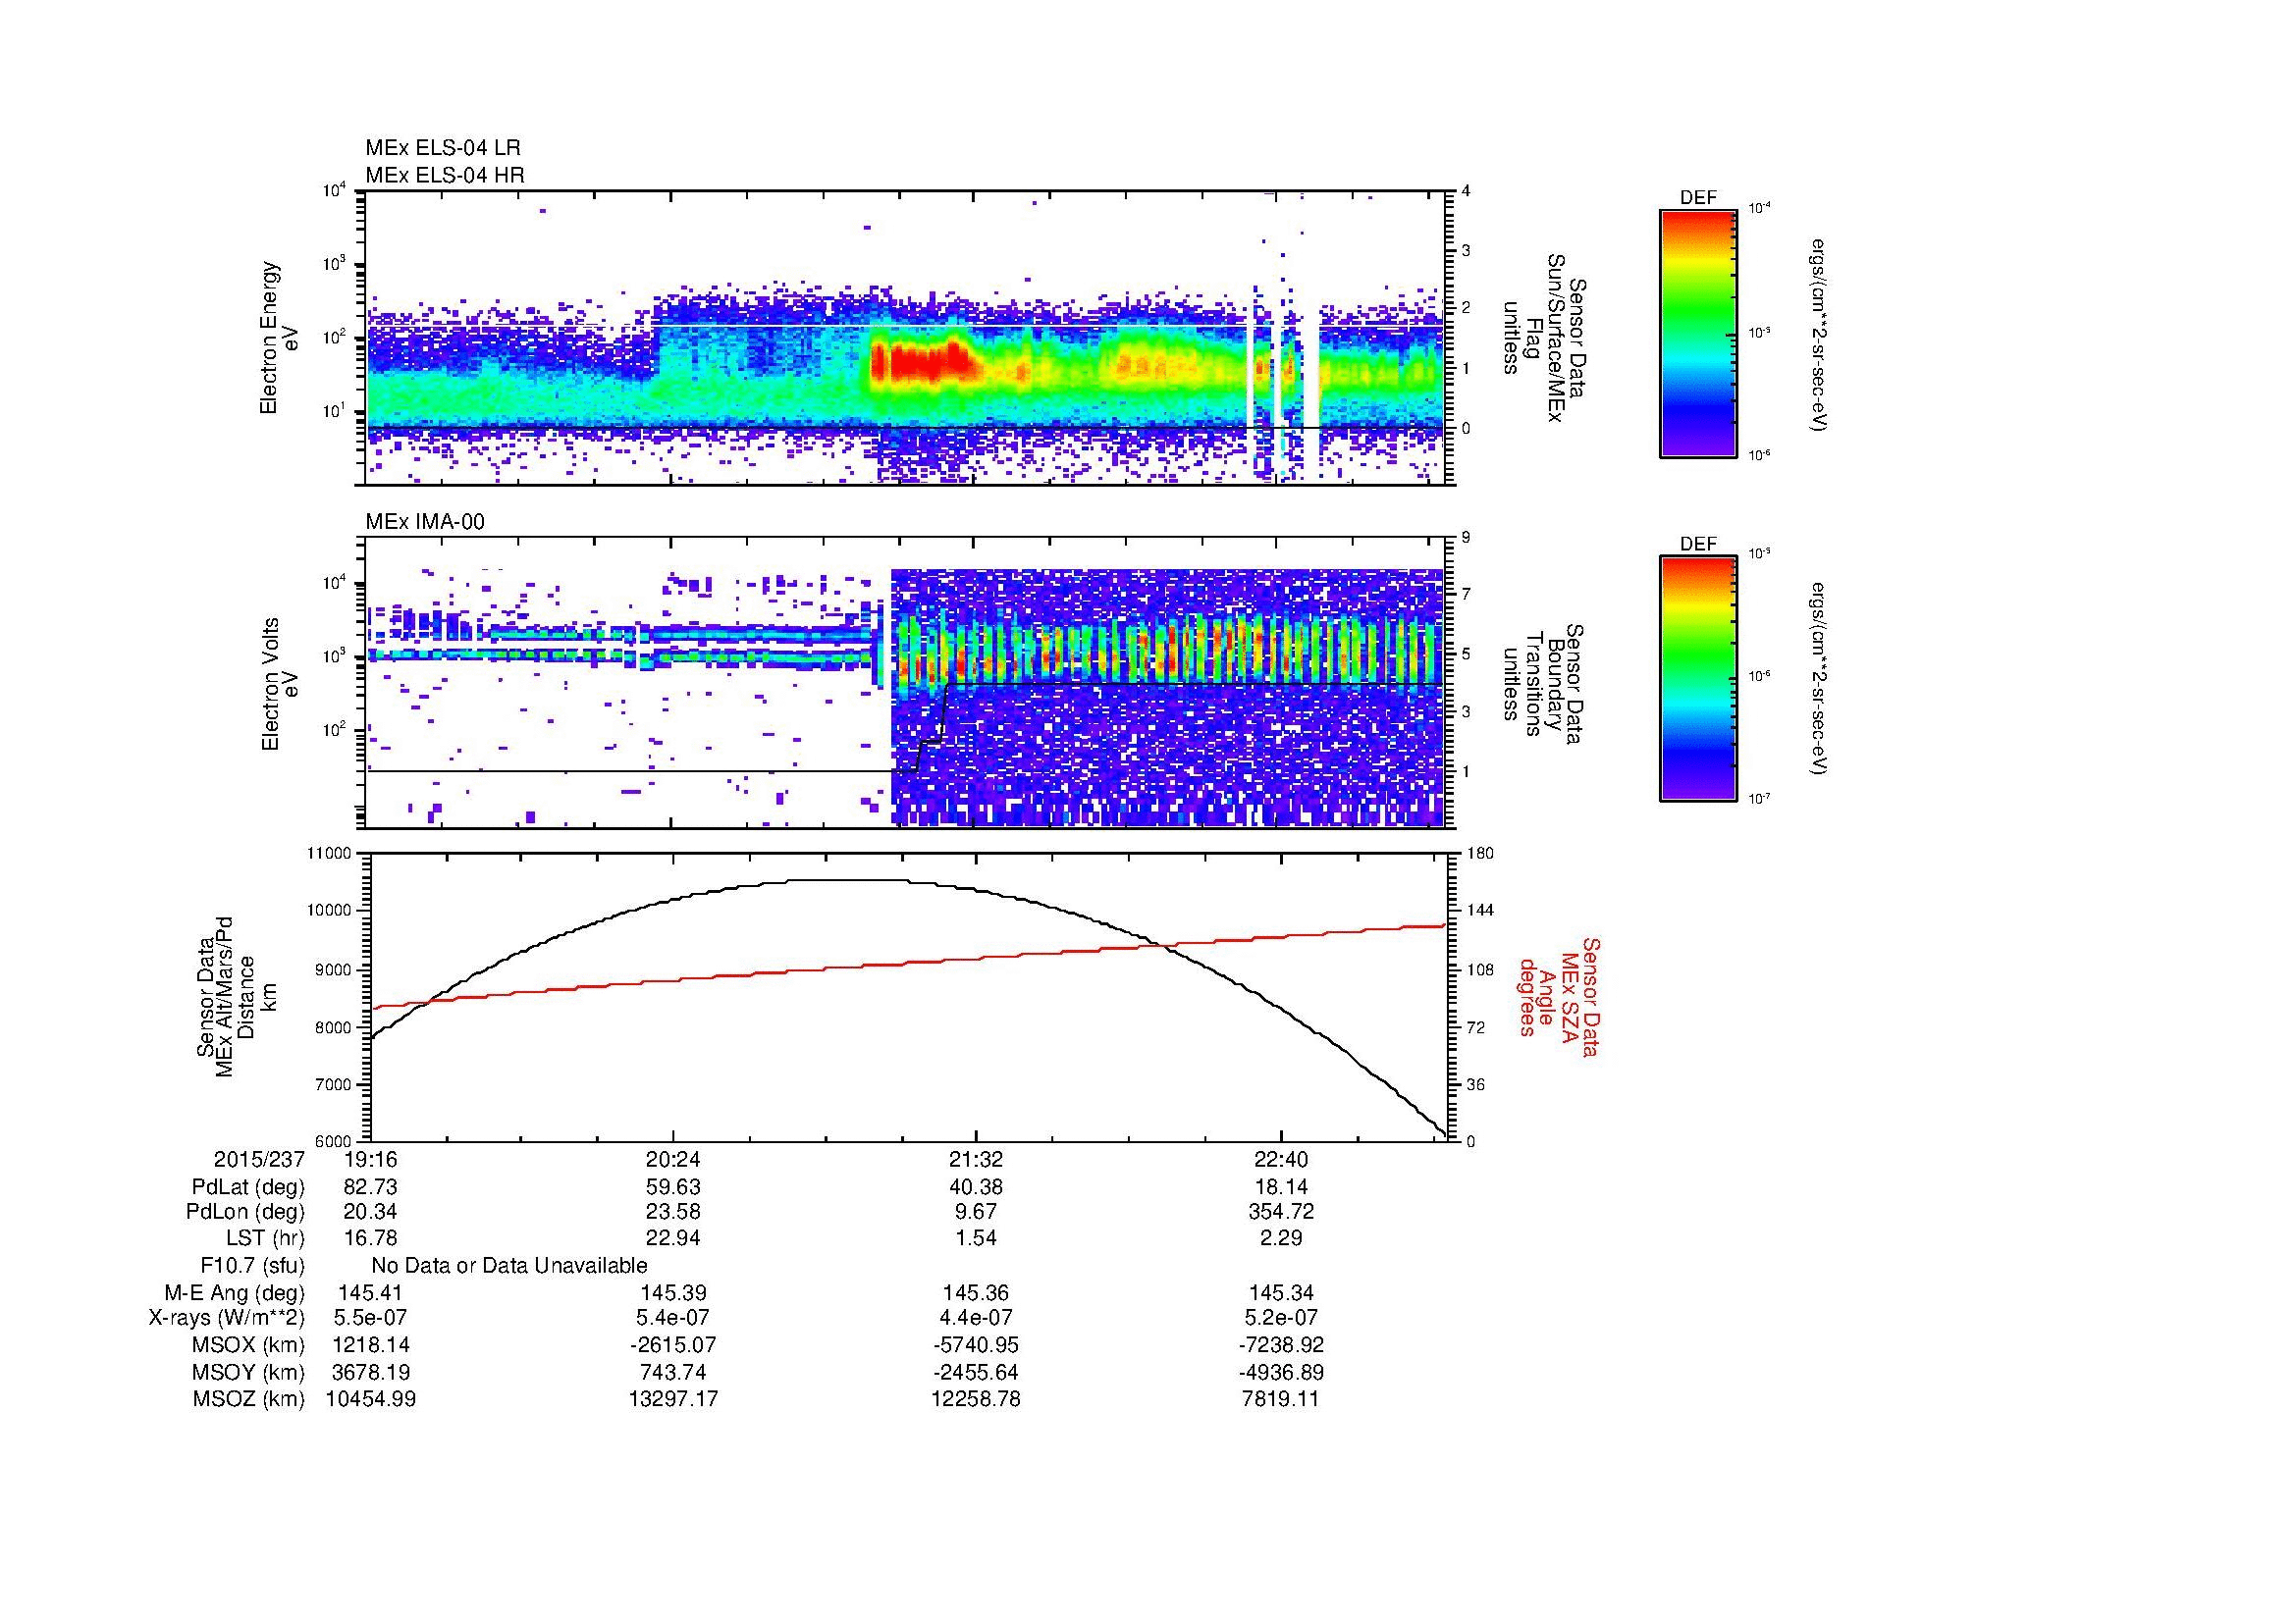Click the PdLat value '59.63'

674,1187
